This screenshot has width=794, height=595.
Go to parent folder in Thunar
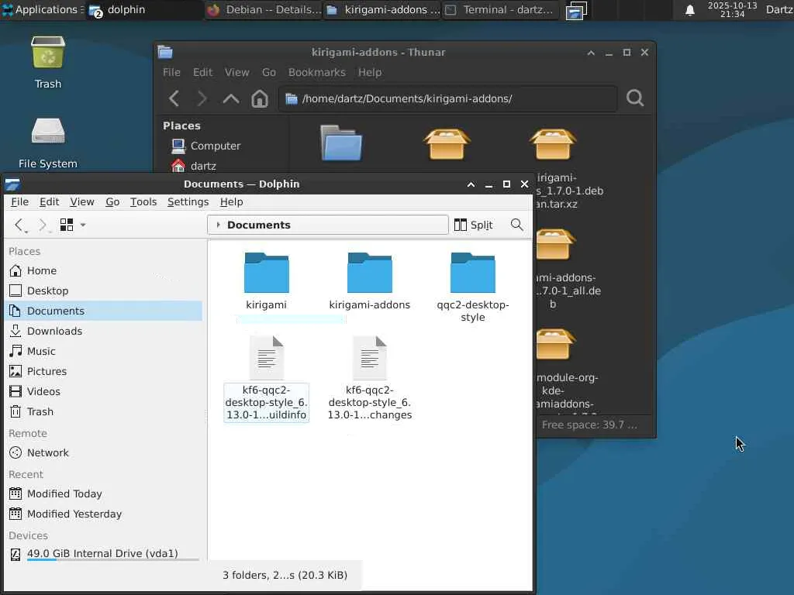pos(231,98)
